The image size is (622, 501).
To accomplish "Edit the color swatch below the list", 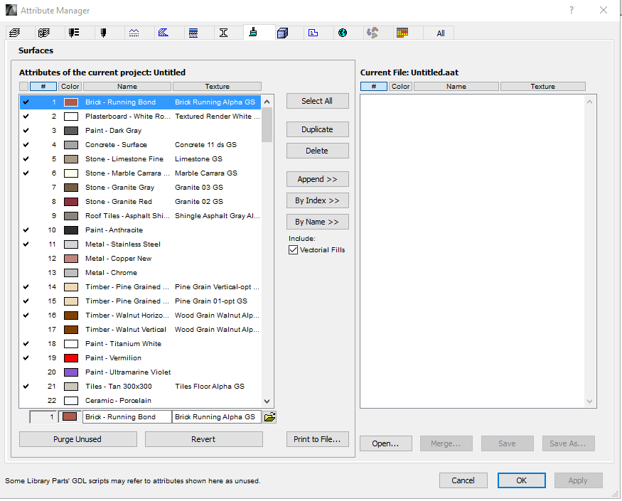I will pos(70,417).
